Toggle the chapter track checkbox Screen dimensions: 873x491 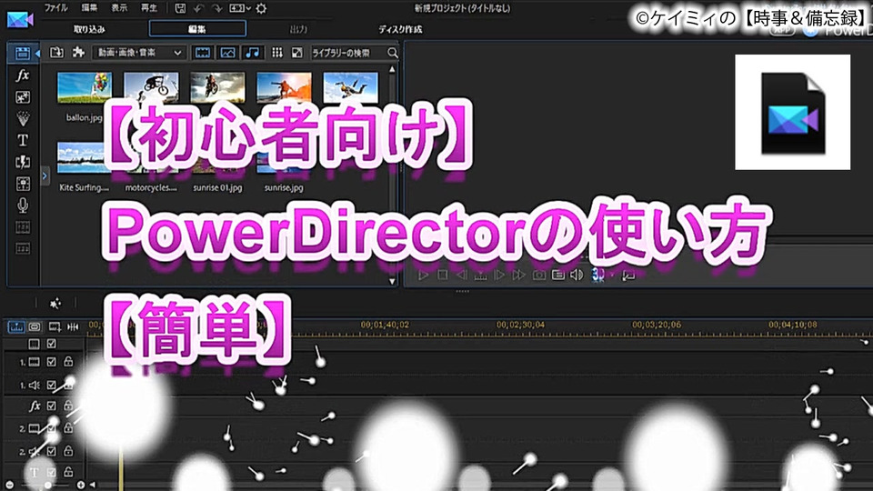point(51,344)
